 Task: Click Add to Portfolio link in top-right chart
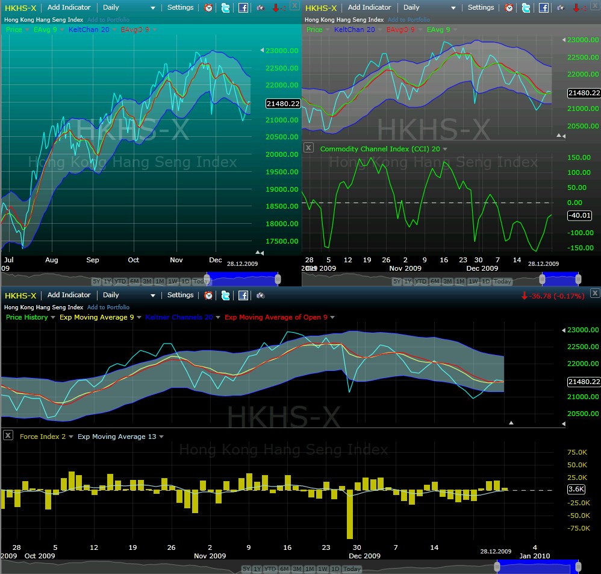click(408, 19)
